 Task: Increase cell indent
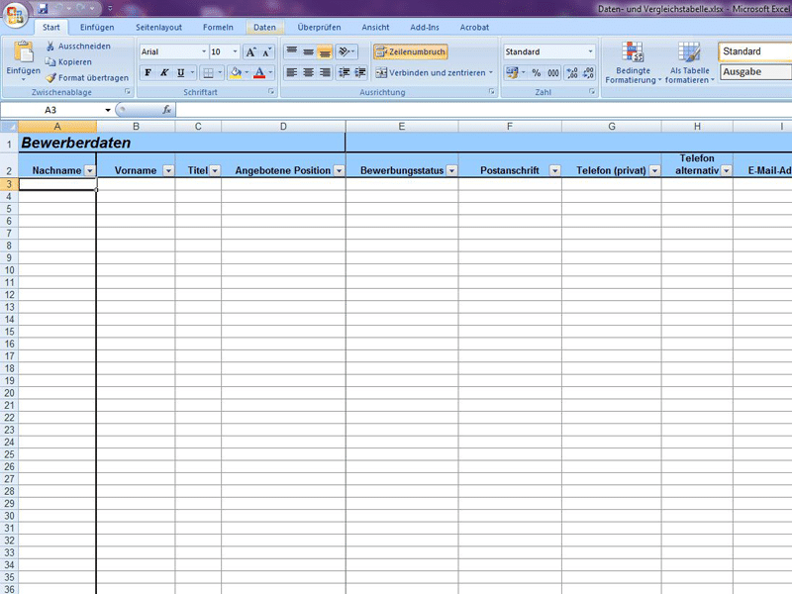click(360, 72)
